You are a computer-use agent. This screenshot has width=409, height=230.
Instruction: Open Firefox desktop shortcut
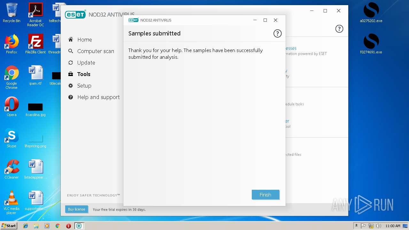(x=12, y=44)
